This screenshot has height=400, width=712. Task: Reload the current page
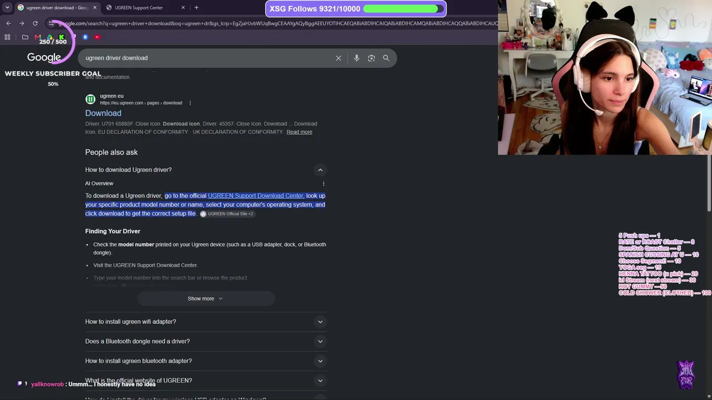pos(35,23)
